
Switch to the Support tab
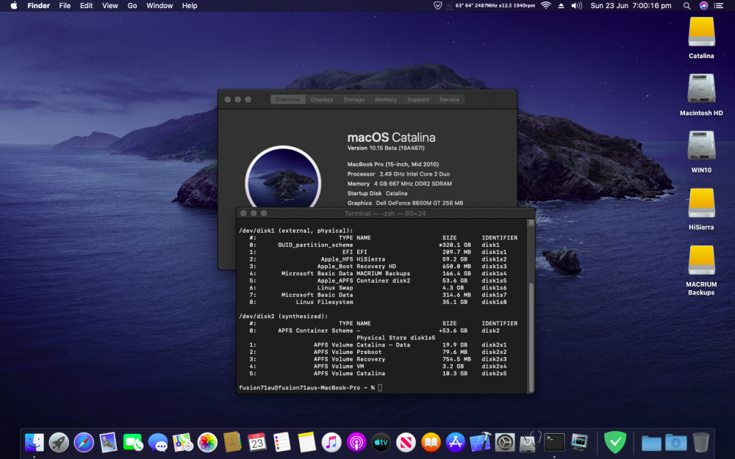(x=418, y=99)
